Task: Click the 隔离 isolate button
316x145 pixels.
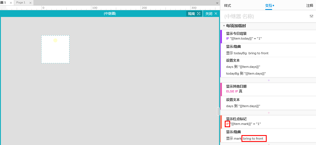Action: click(194, 14)
